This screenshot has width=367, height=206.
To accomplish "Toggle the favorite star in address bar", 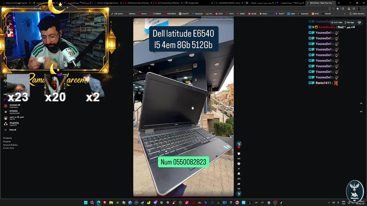I will (x=337, y=9).
